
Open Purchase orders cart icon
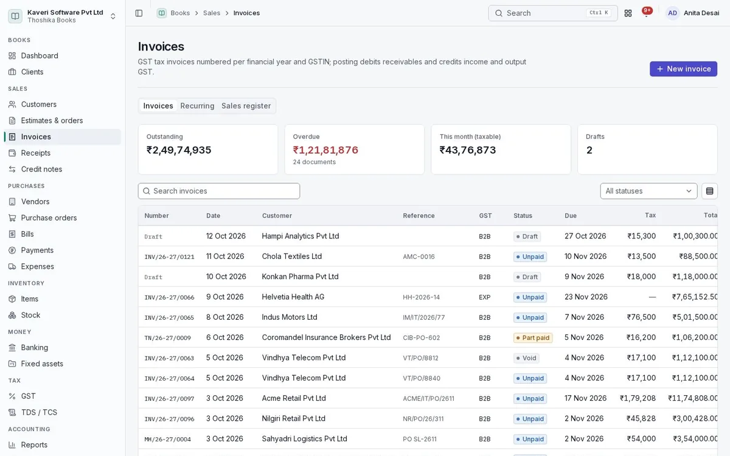[x=12, y=218]
